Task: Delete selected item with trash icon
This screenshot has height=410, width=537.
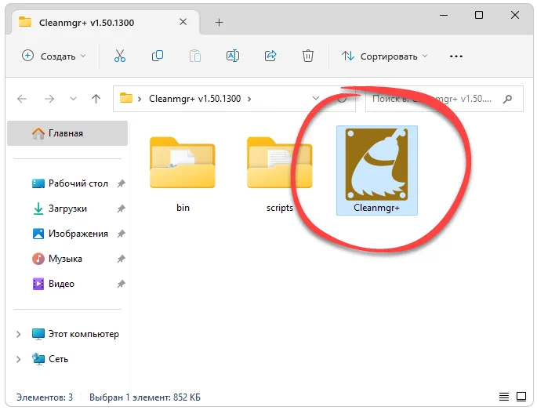Action: click(308, 56)
